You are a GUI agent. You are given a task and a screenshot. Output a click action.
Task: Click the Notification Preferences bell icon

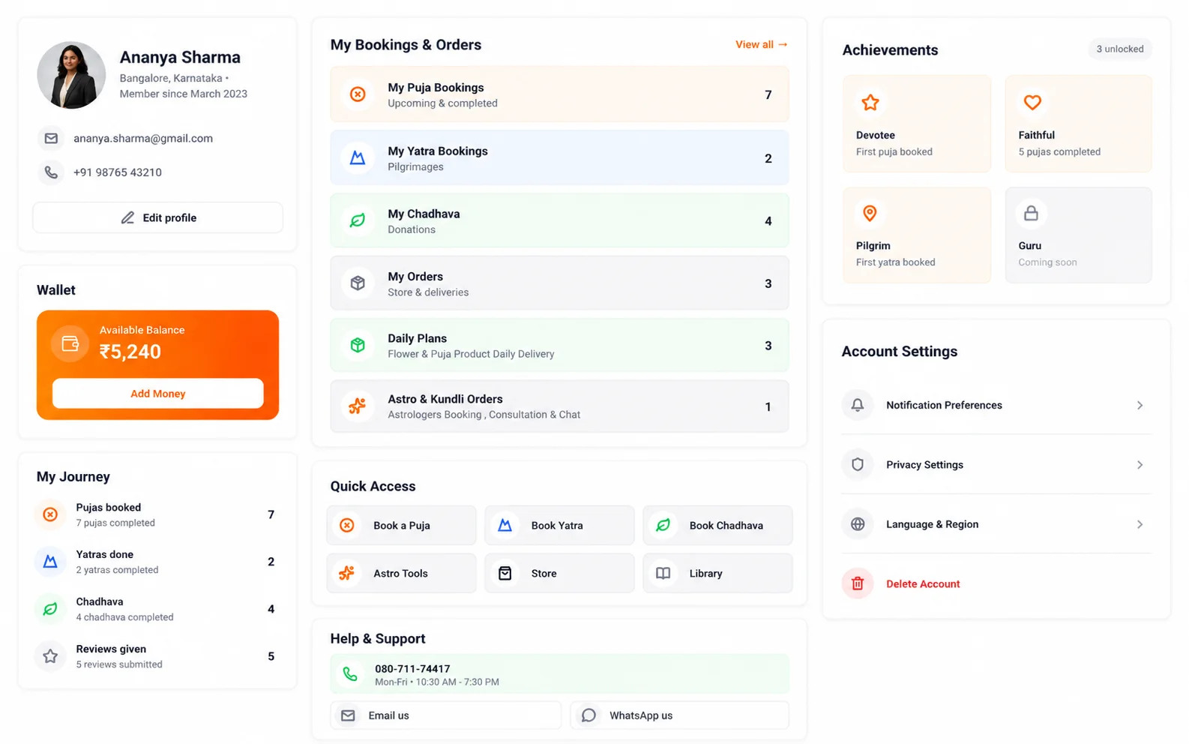point(858,405)
